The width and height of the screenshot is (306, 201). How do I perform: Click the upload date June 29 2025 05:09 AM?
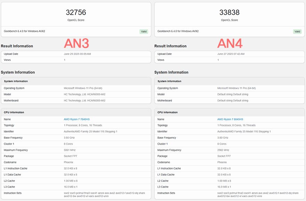[x=77, y=54]
